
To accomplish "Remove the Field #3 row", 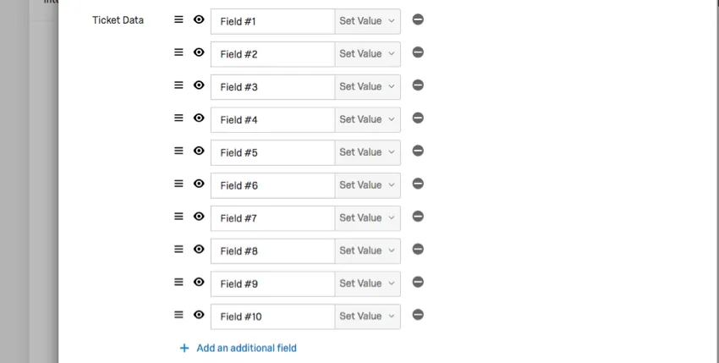I will point(418,85).
